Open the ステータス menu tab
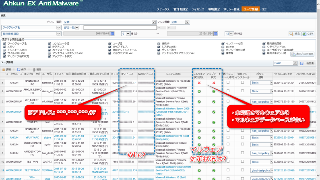Viewport: 320px width, 180px height. click(163, 9)
